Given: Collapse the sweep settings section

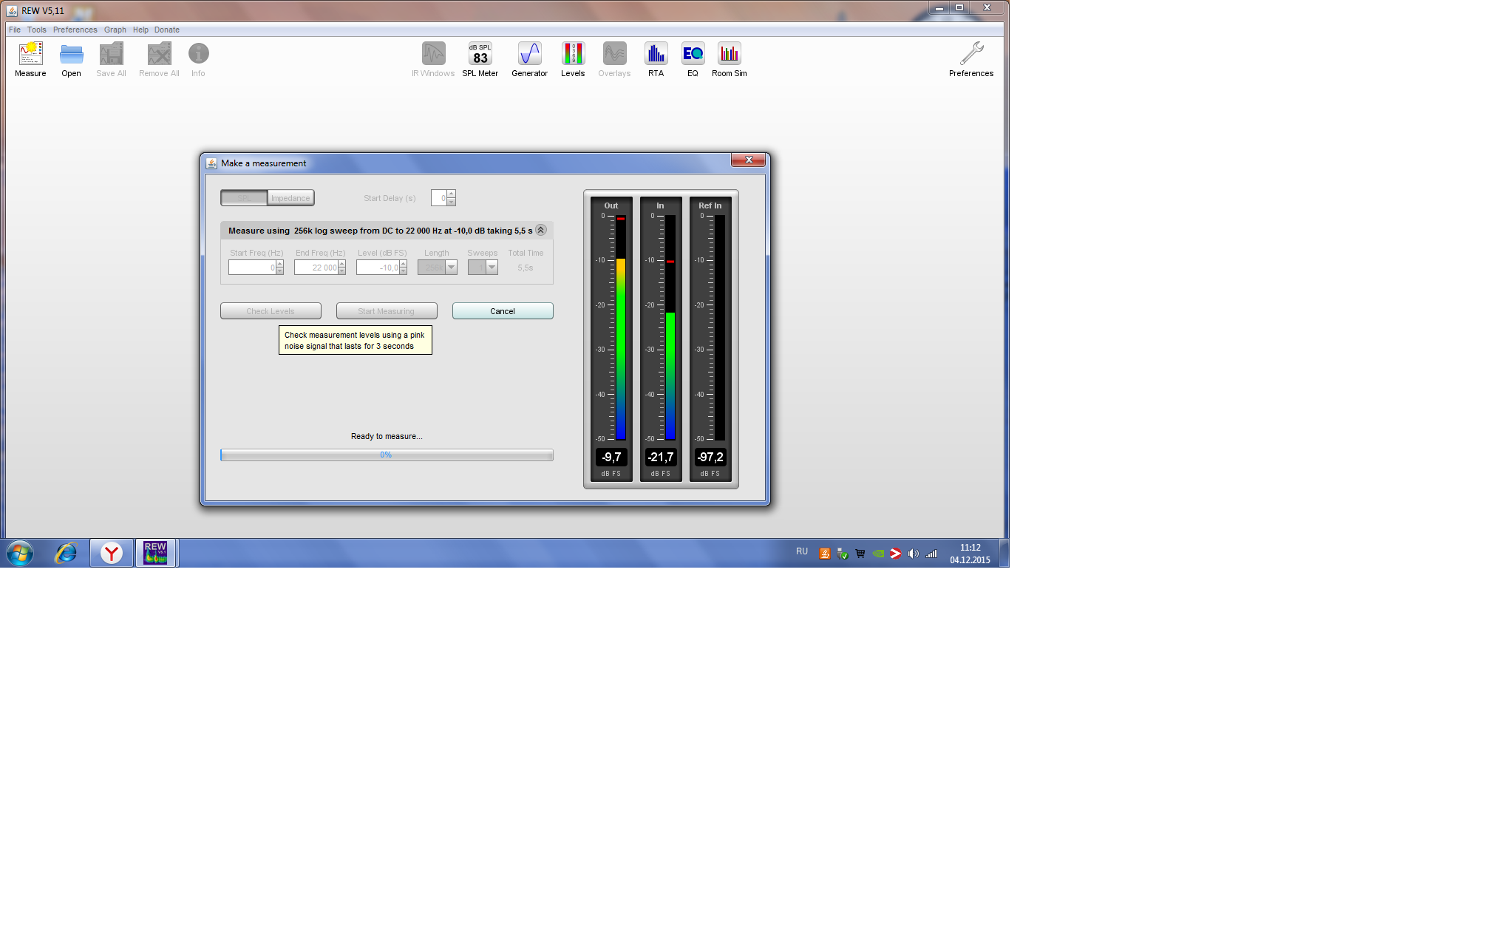Looking at the screenshot, I should 541,230.
